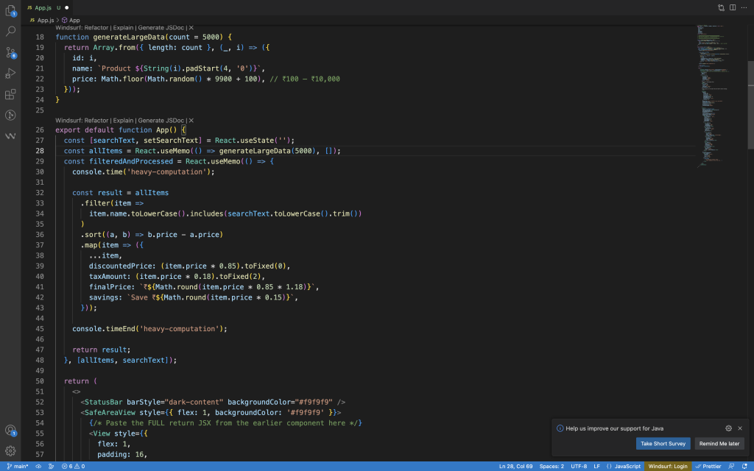Viewport: 754px width, 471px height.
Task: Open the Extensions view
Action: point(10,95)
